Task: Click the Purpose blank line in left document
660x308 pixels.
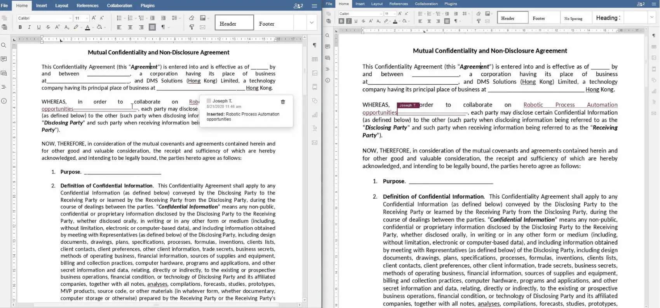Action: coord(122,172)
